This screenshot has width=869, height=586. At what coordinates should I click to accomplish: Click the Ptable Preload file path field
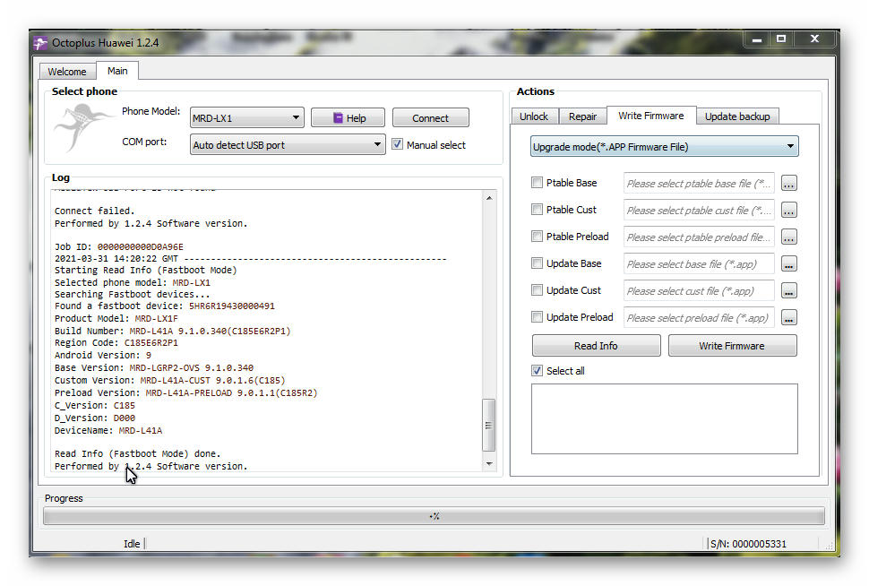point(698,237)
